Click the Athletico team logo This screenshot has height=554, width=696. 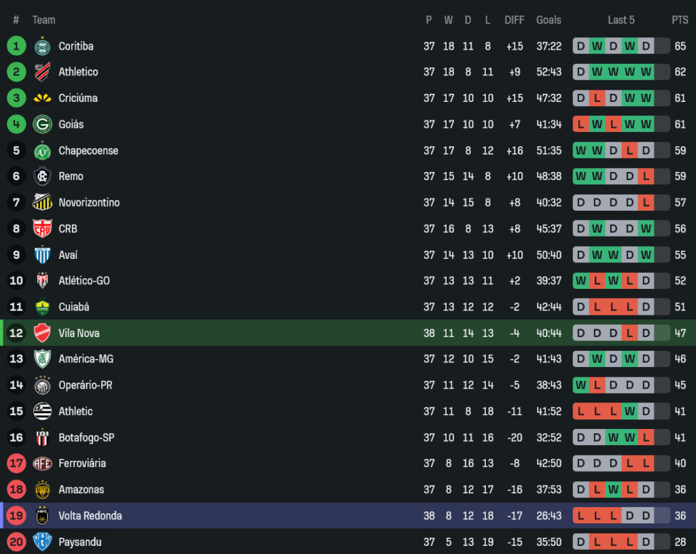(42, 72)
